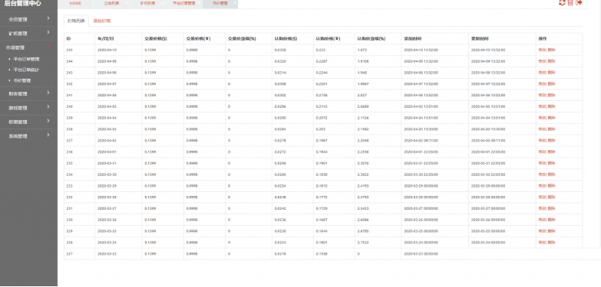Click the trash can icon in the top-right corner
Viewport: 601px width, 287px height.
pyautogui.click(x=570, y=2)
